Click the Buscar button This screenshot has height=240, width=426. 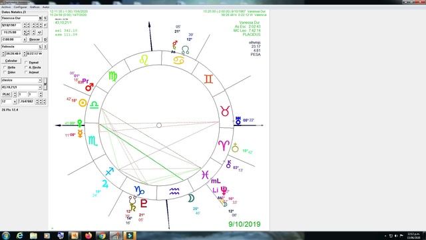35,39
